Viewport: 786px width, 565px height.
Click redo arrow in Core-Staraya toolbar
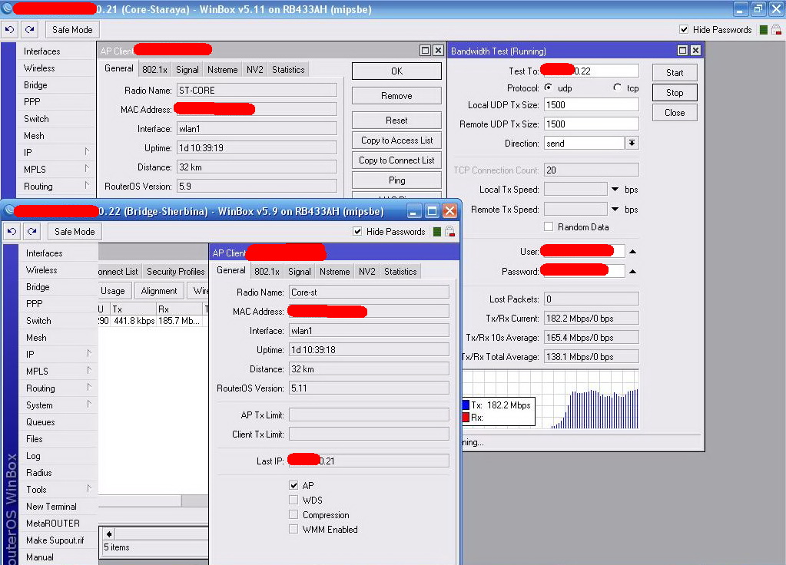pos(29,30)
